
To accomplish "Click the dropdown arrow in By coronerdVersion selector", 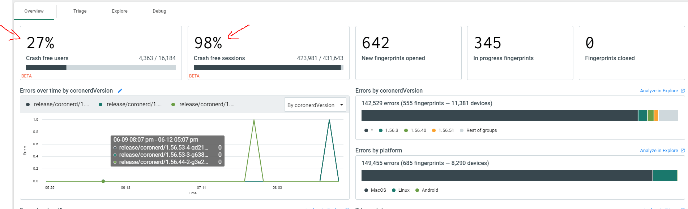I will point(341,105).
